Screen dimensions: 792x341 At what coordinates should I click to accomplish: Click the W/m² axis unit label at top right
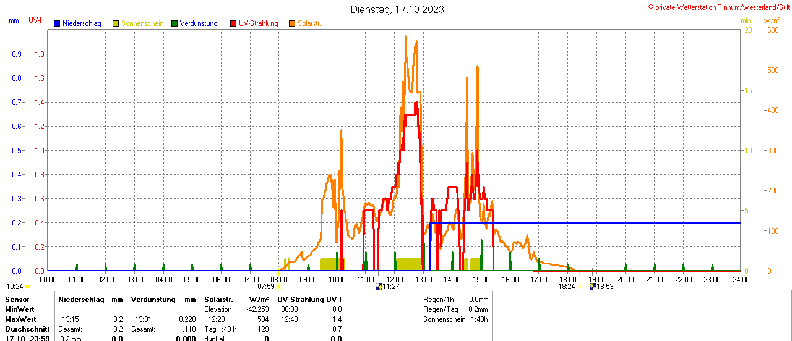(772, 20)
